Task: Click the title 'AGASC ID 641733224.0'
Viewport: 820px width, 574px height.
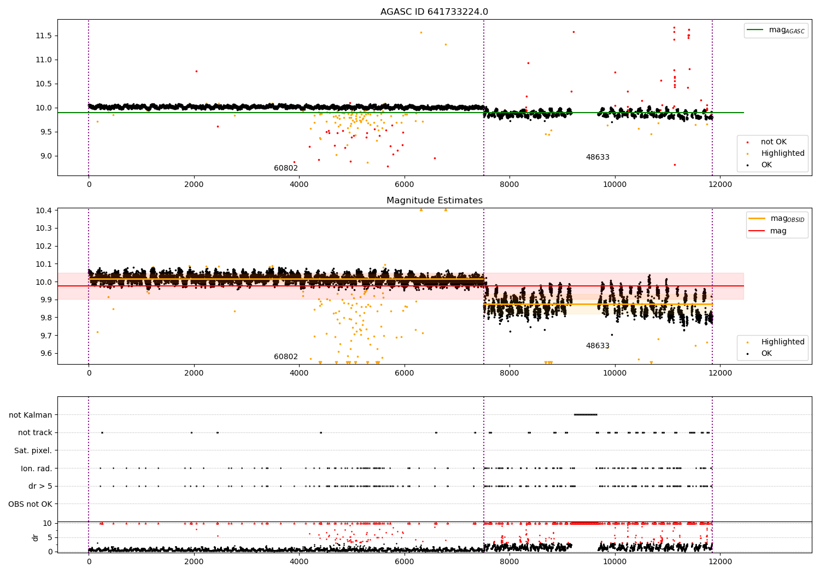Action: tap(434, 12)
